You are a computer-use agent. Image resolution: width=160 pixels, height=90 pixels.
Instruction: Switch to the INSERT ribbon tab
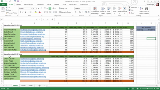click(x=18, y=4)
